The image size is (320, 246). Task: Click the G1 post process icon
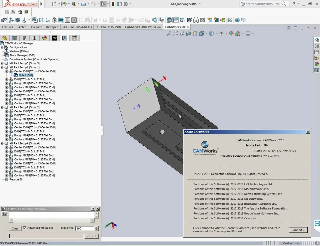click(x=74, y=20)
